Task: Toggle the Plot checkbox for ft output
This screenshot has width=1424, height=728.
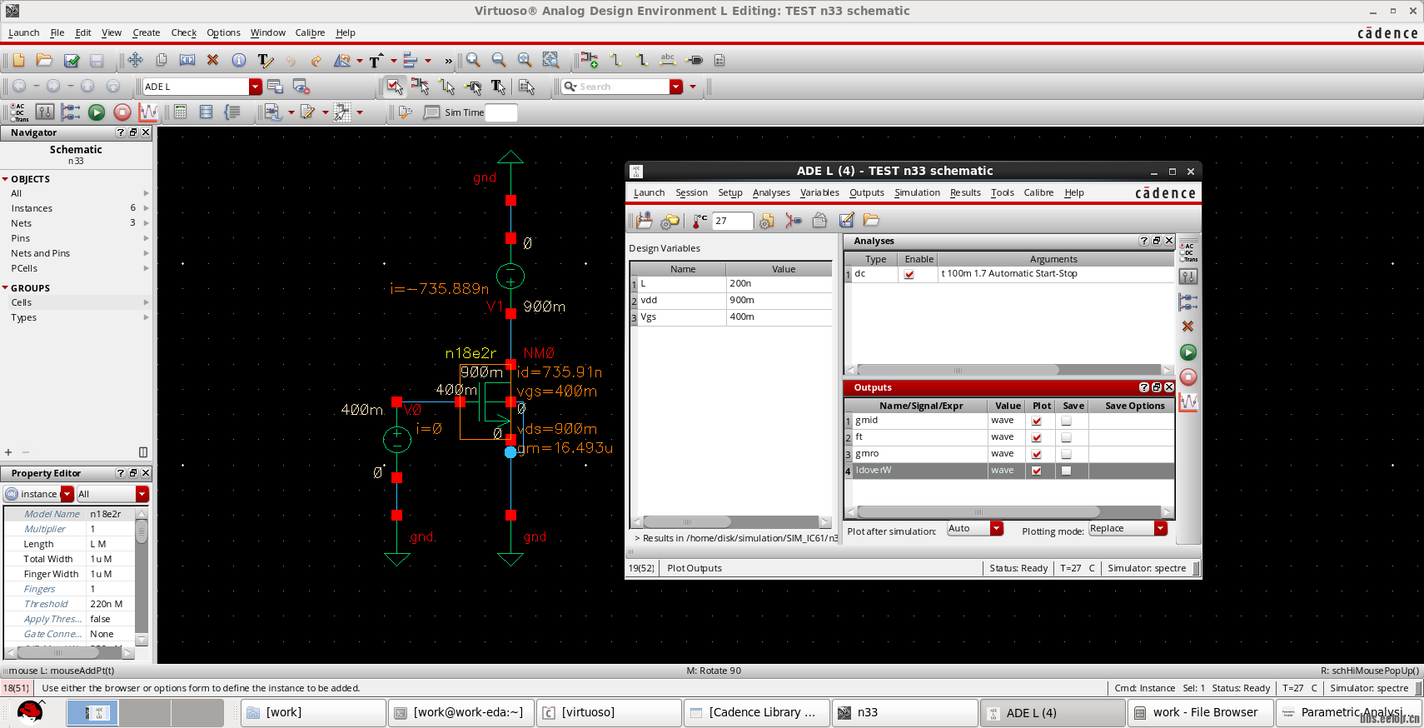Action: (x=1037, y=437)
